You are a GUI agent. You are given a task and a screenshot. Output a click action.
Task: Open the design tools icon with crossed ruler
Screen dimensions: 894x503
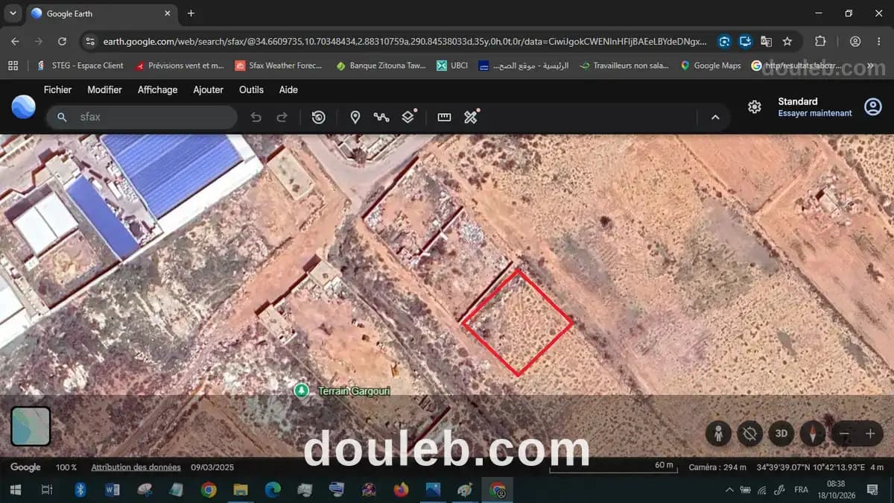click(x=471, y=116)
